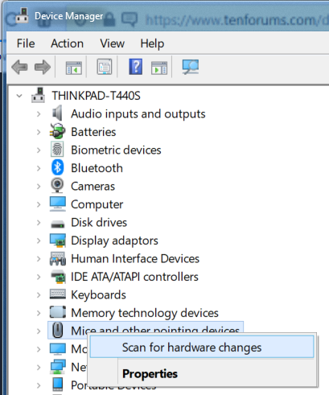Choose Scan for hardware changes in context menu
The height and width of the screenshot is (395, 329).
[x=202, y=348]
